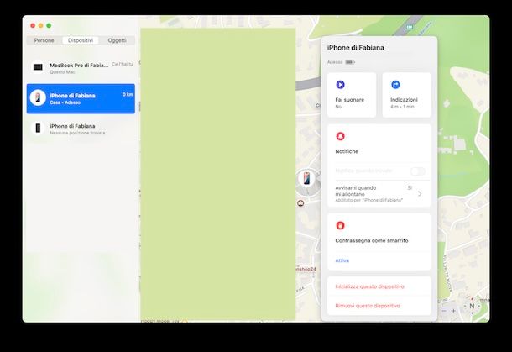The height and width of the screenshot is (352, 512).
Task: Expand Avvisami quando mi allontano chevron
Action: [420, 194]
